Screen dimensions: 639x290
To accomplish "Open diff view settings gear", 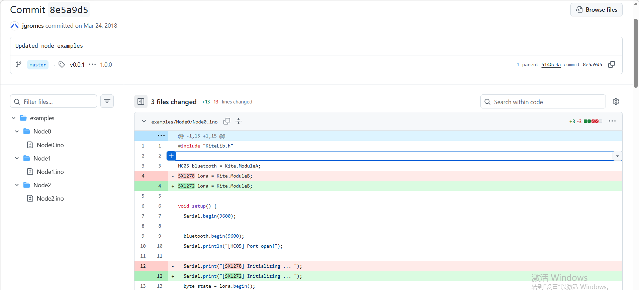I will [616, 101].
